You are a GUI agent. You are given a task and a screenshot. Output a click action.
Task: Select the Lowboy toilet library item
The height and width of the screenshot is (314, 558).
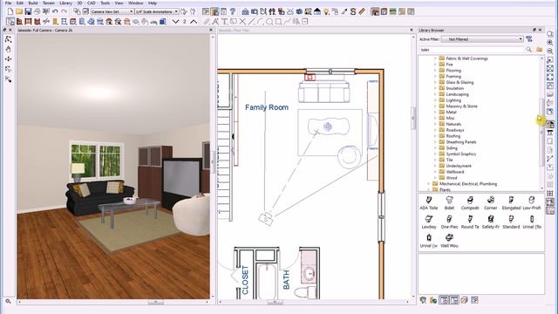428,222
